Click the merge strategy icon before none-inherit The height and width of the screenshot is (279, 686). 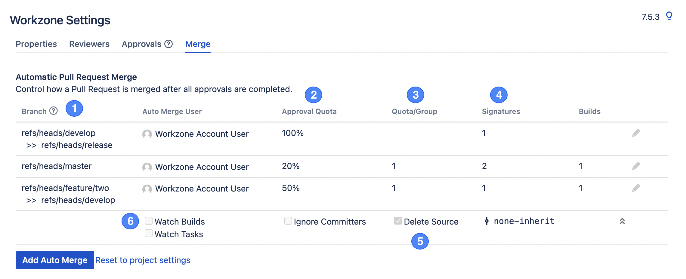click(x=487, y=221)
